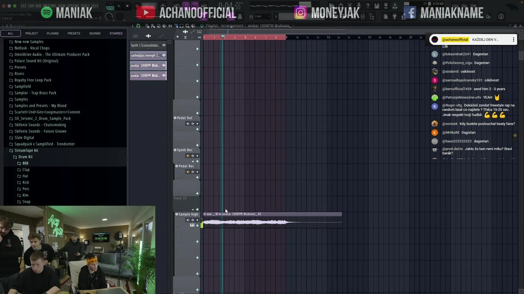Switch to the PRESETS browser tab

click(74, 33)
